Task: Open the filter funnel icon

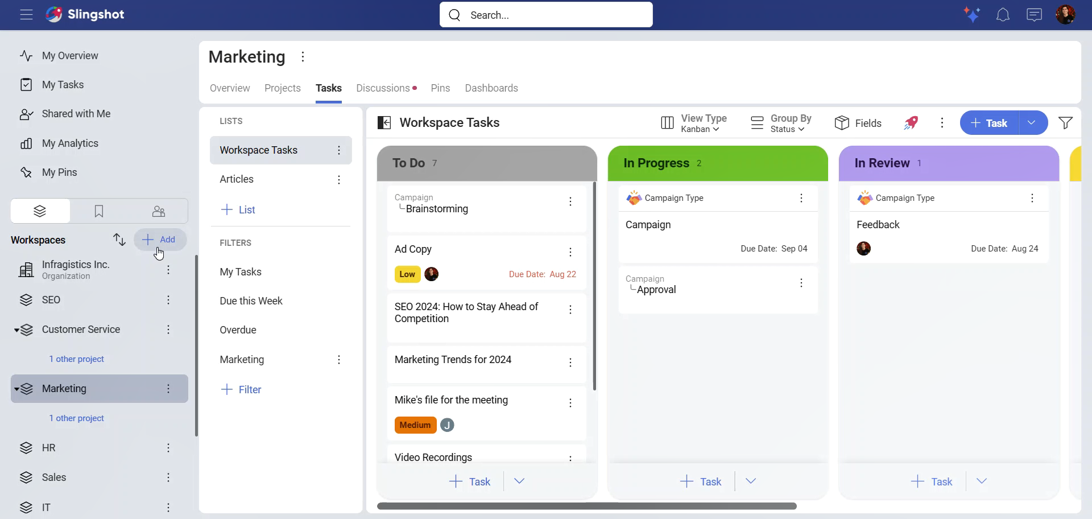Action: pos(1066,123)
